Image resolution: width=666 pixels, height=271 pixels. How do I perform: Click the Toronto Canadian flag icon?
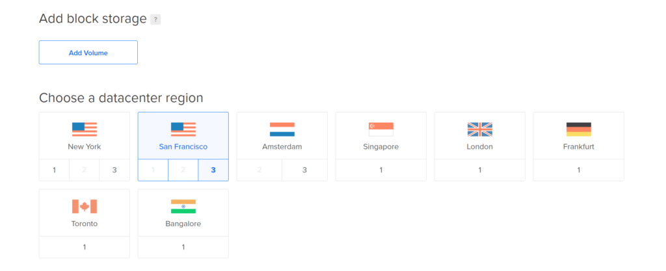[x=85, y=206]
